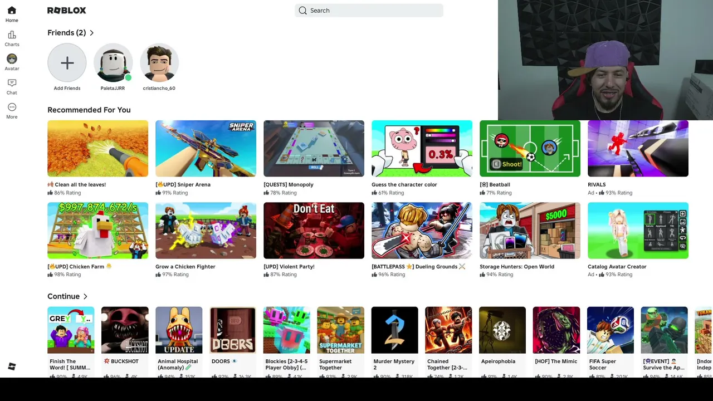Open the More sidebar menu

point(12,107)
